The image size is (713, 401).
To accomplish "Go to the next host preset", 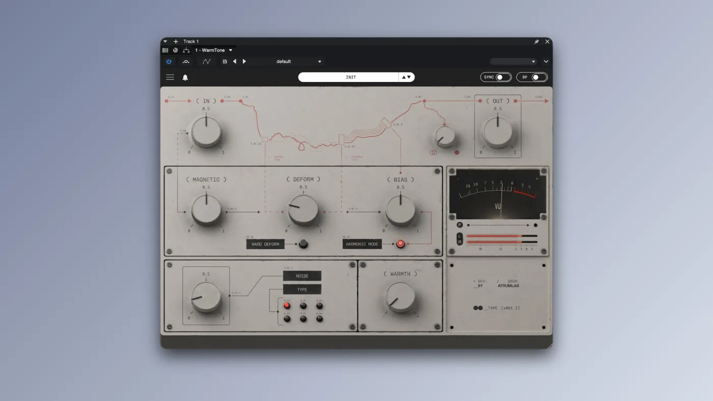I will (x=244, y=62).
